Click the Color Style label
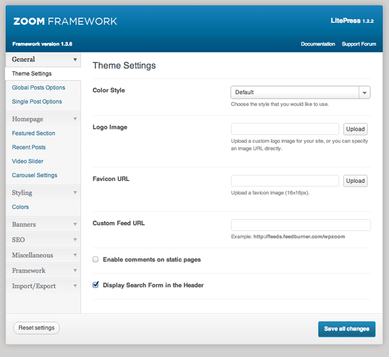This screenshot has width=389, height=357. click(109, 90)
